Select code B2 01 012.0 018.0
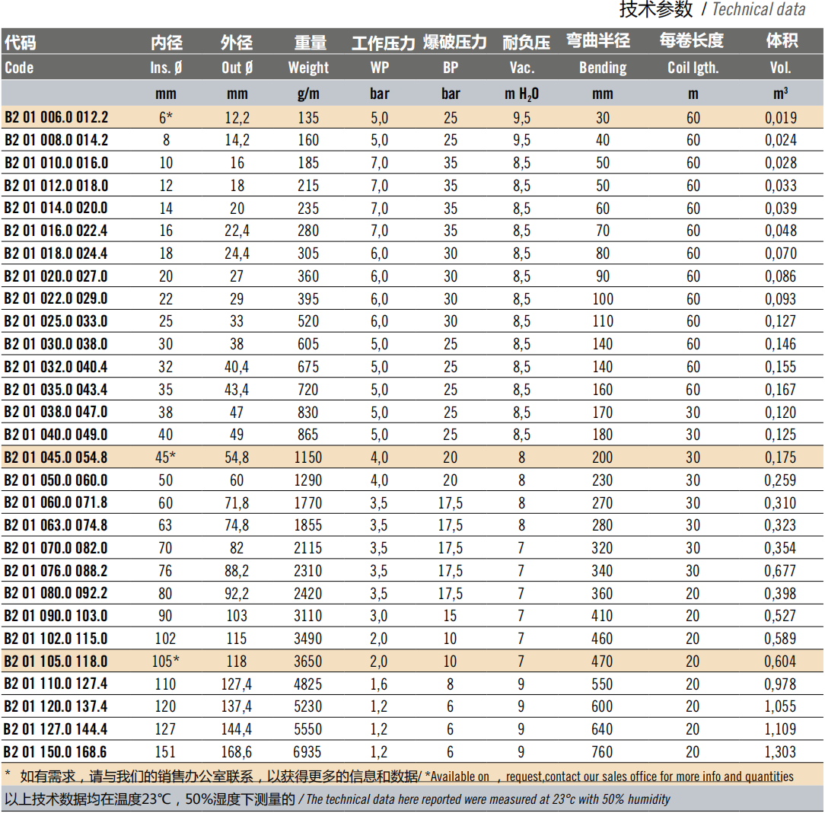The image size is (825, 813). (x=56, y=185)
